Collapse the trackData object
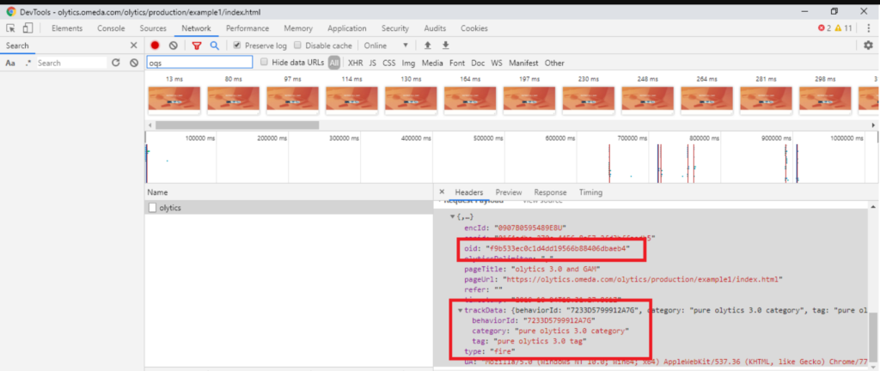880x371 pixels. coord(460,310)
